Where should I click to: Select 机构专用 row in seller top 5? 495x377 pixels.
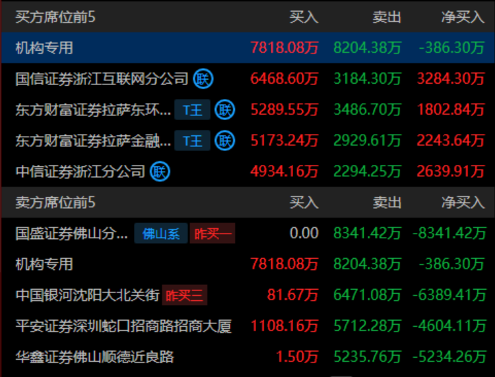[248, 264]
